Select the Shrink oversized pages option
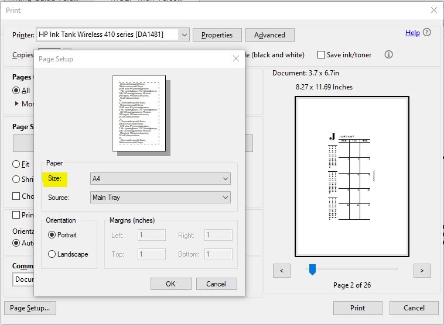444x325 pixels. click(16, 179)
